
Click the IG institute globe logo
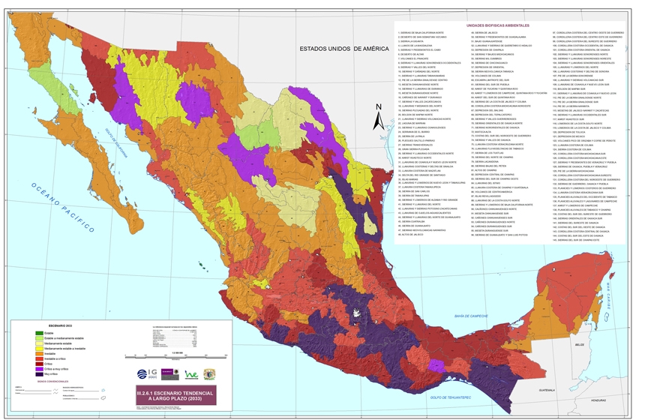(143, 374)
